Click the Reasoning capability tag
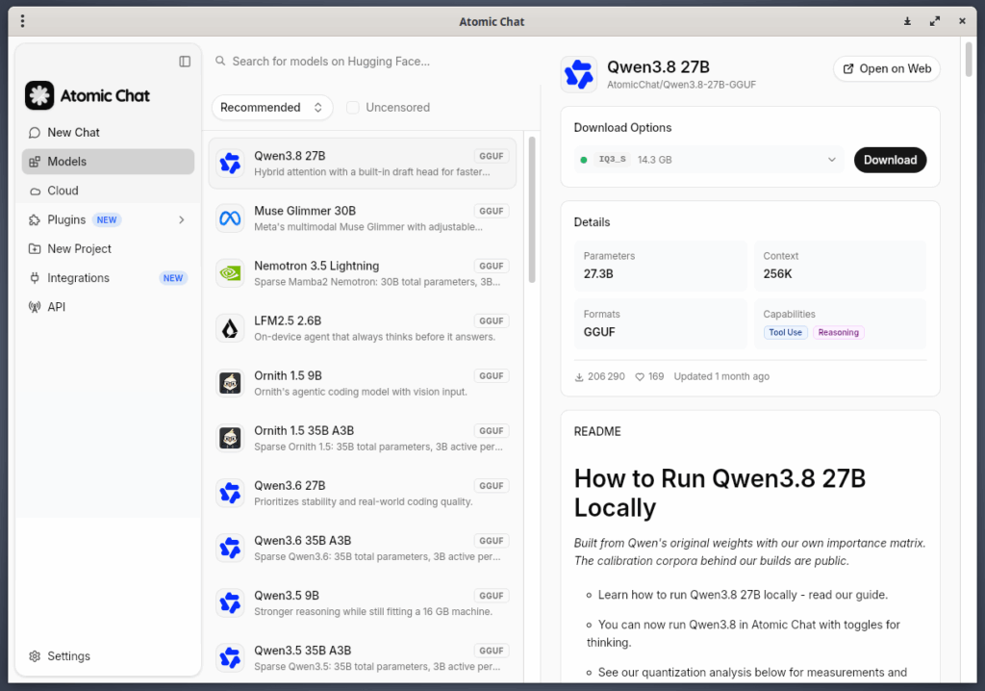Image resolution: width=985 pixels, height=691 pixels. coord(838,333)
